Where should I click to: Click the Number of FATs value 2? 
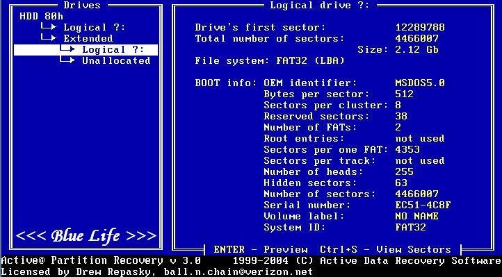[x=398, y=128]
